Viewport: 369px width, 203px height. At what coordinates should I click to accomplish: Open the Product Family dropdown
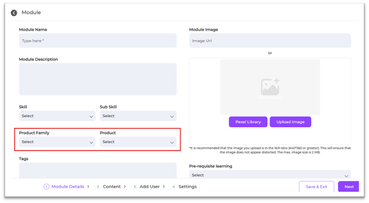click(57, 142)
